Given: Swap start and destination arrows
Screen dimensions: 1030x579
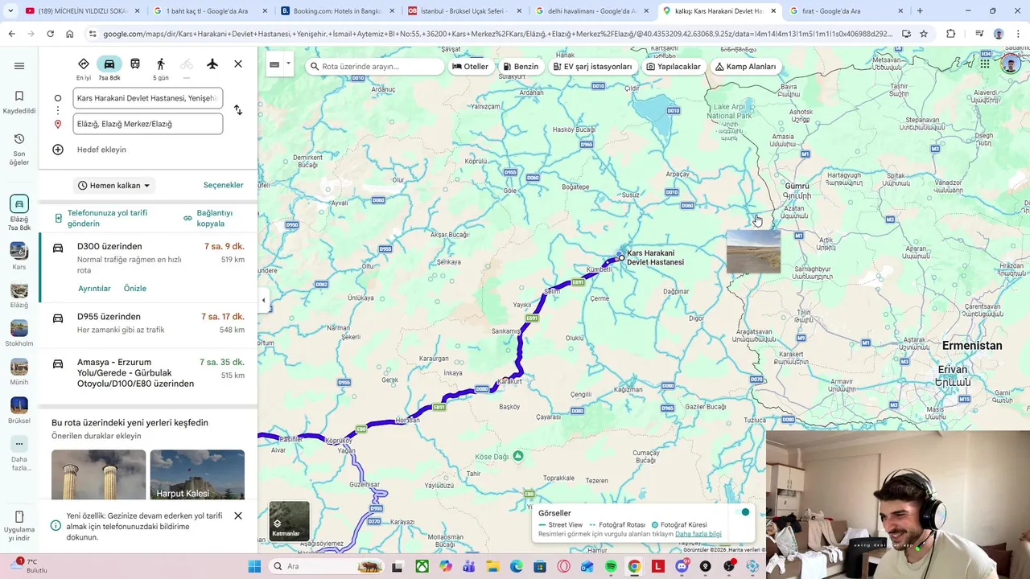Looking at the screenshot, I should click(238, 110).
